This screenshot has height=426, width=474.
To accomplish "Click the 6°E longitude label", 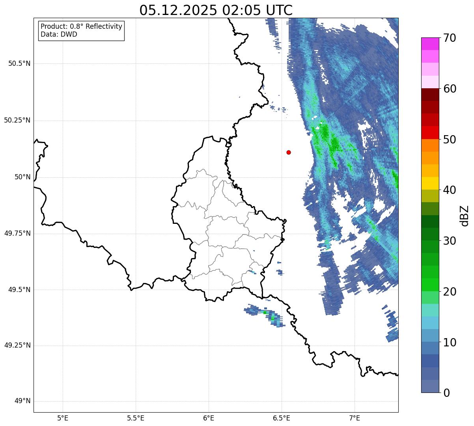I will pos(209,418).
